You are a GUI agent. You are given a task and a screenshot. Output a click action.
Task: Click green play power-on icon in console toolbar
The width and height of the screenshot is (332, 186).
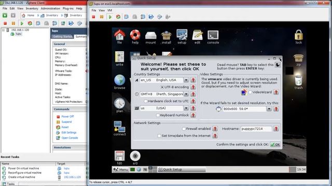tap(110, 17)
